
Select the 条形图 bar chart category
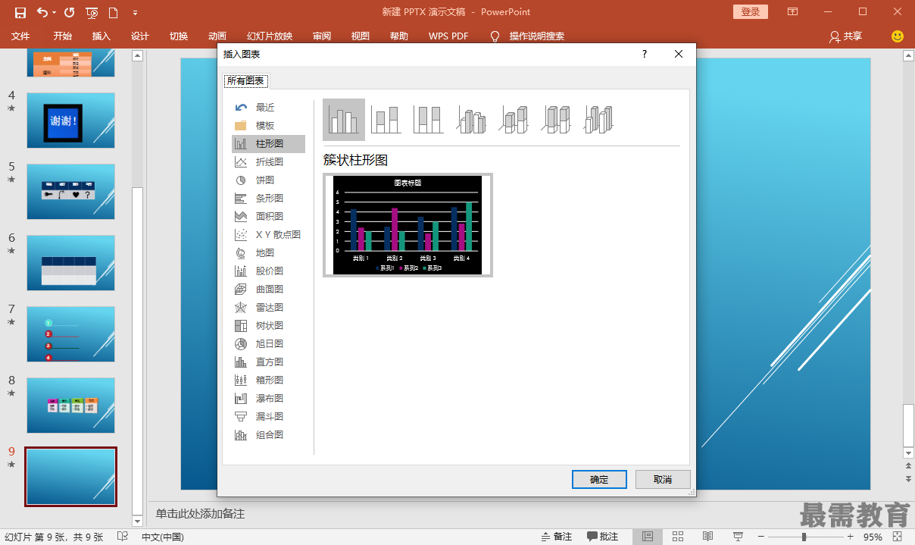268,199
